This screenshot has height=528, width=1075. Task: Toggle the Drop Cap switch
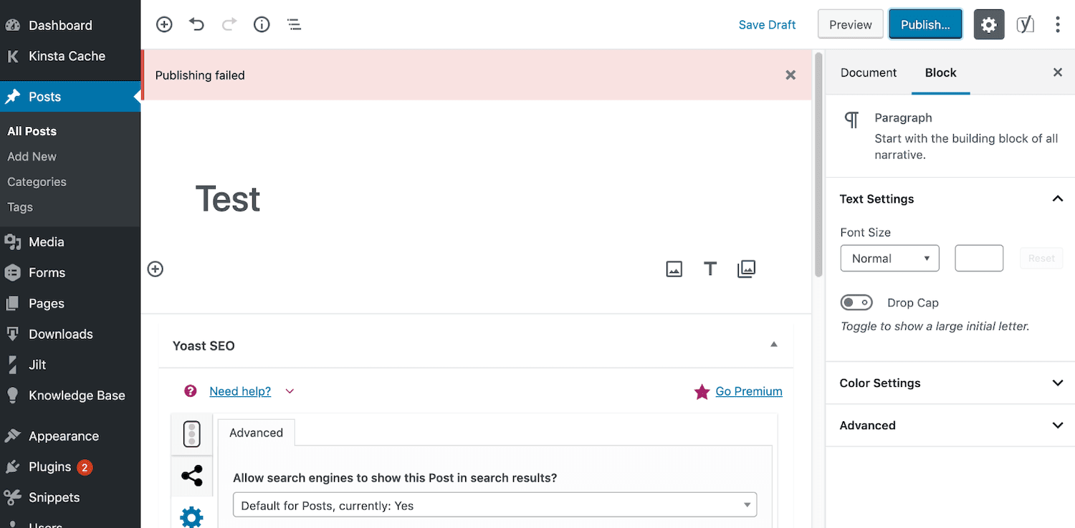856,302
